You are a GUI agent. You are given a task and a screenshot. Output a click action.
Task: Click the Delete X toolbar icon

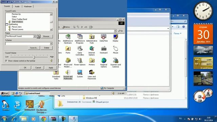[x=82, y=27]
